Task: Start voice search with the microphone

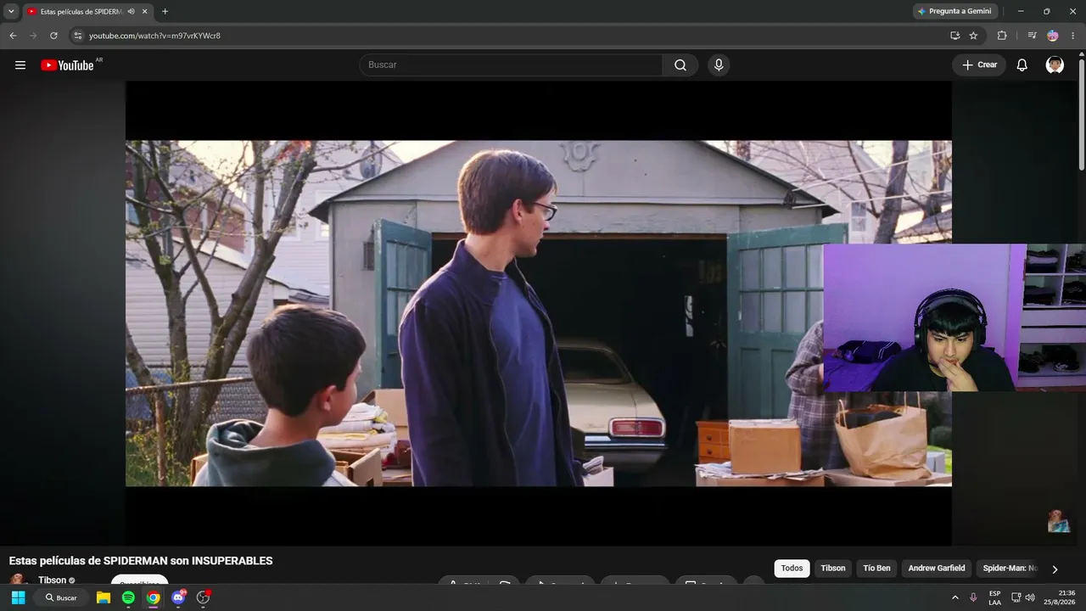Action: (x=719, y=65)
